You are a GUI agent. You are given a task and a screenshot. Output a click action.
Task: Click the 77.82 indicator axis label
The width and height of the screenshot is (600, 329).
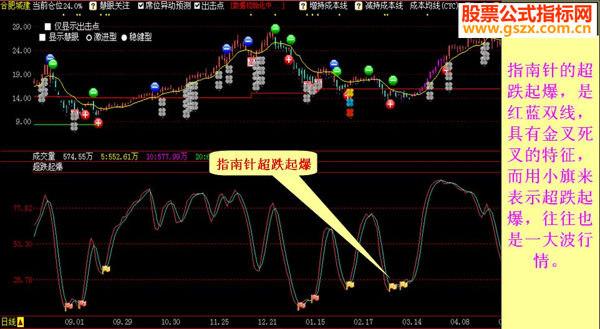23,208
